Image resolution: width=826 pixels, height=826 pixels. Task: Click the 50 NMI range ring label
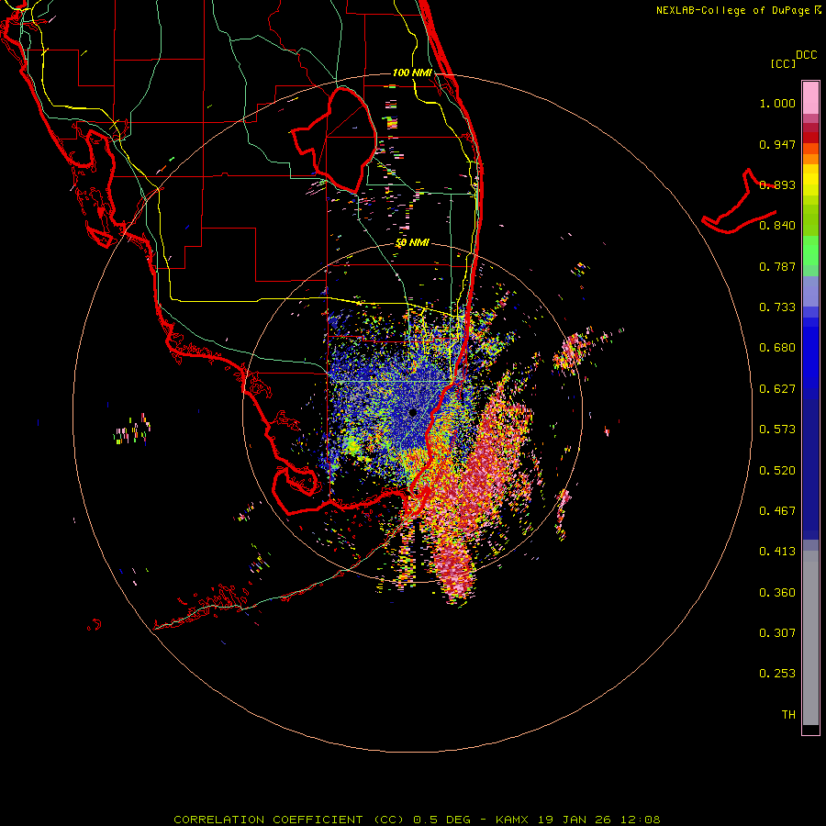[412, 243]
